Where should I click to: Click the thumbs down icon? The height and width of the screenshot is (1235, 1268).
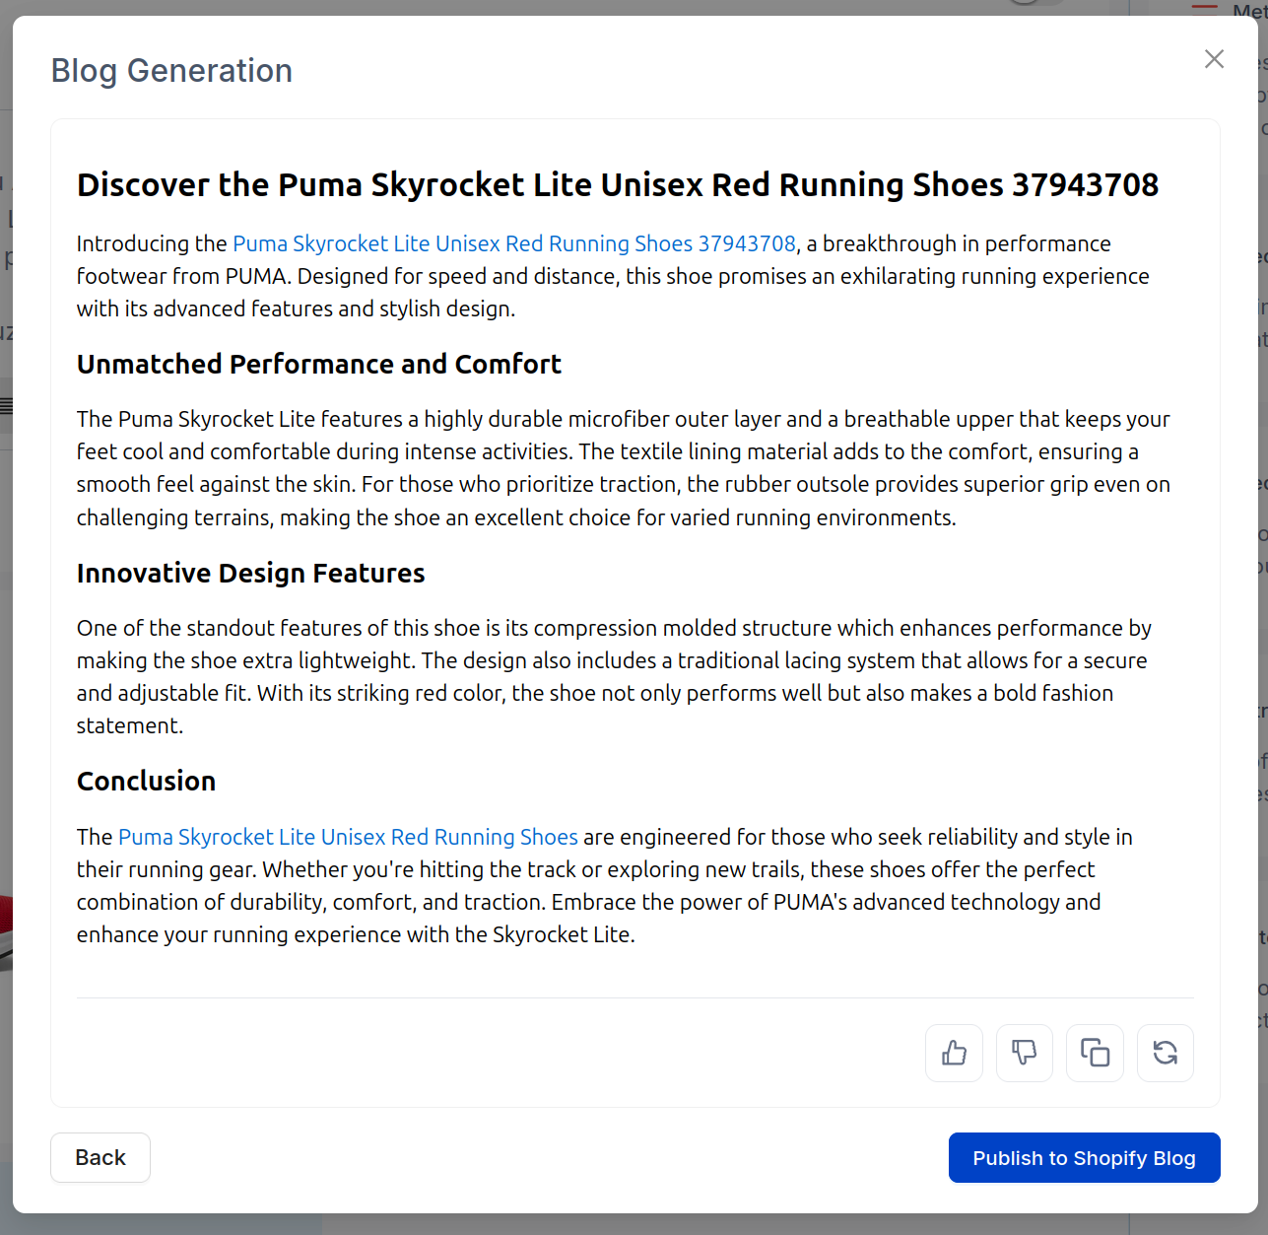click(x=1025, y=1053)
